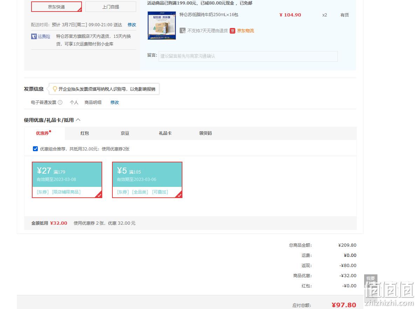Uncheck the 优惠组合推荐 checkbox

pos(35,149)
